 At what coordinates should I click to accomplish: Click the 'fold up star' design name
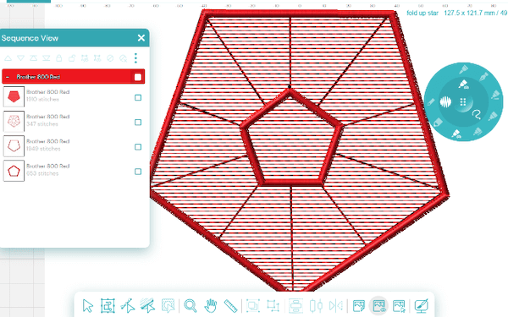[422, 14]
